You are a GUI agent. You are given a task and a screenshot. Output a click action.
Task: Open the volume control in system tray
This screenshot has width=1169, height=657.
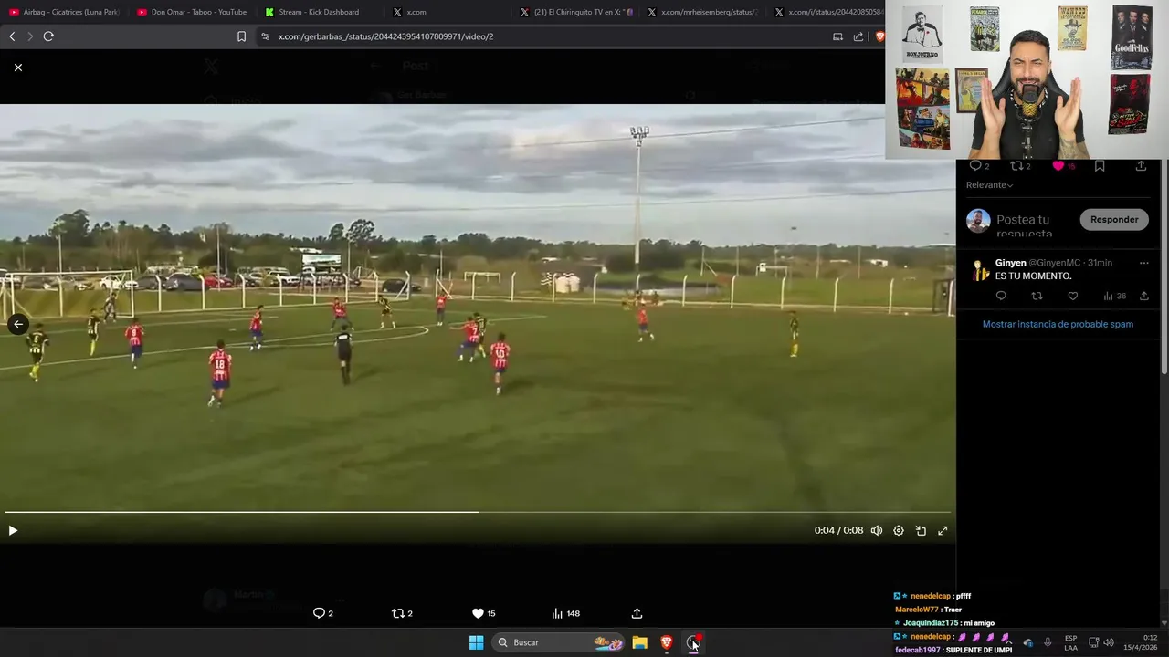[x=1109, y=642]
